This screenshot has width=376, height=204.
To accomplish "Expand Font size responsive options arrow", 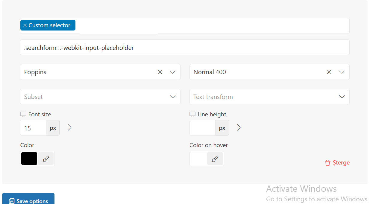I will 69,128.
